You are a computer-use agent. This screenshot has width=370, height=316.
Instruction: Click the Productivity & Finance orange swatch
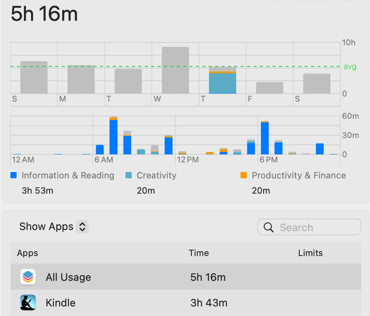coord(244,175)
